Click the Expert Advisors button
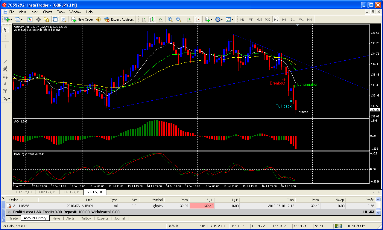Image resolution: width=383 pixels, height=230 pixels. click(x=119, y=19)
